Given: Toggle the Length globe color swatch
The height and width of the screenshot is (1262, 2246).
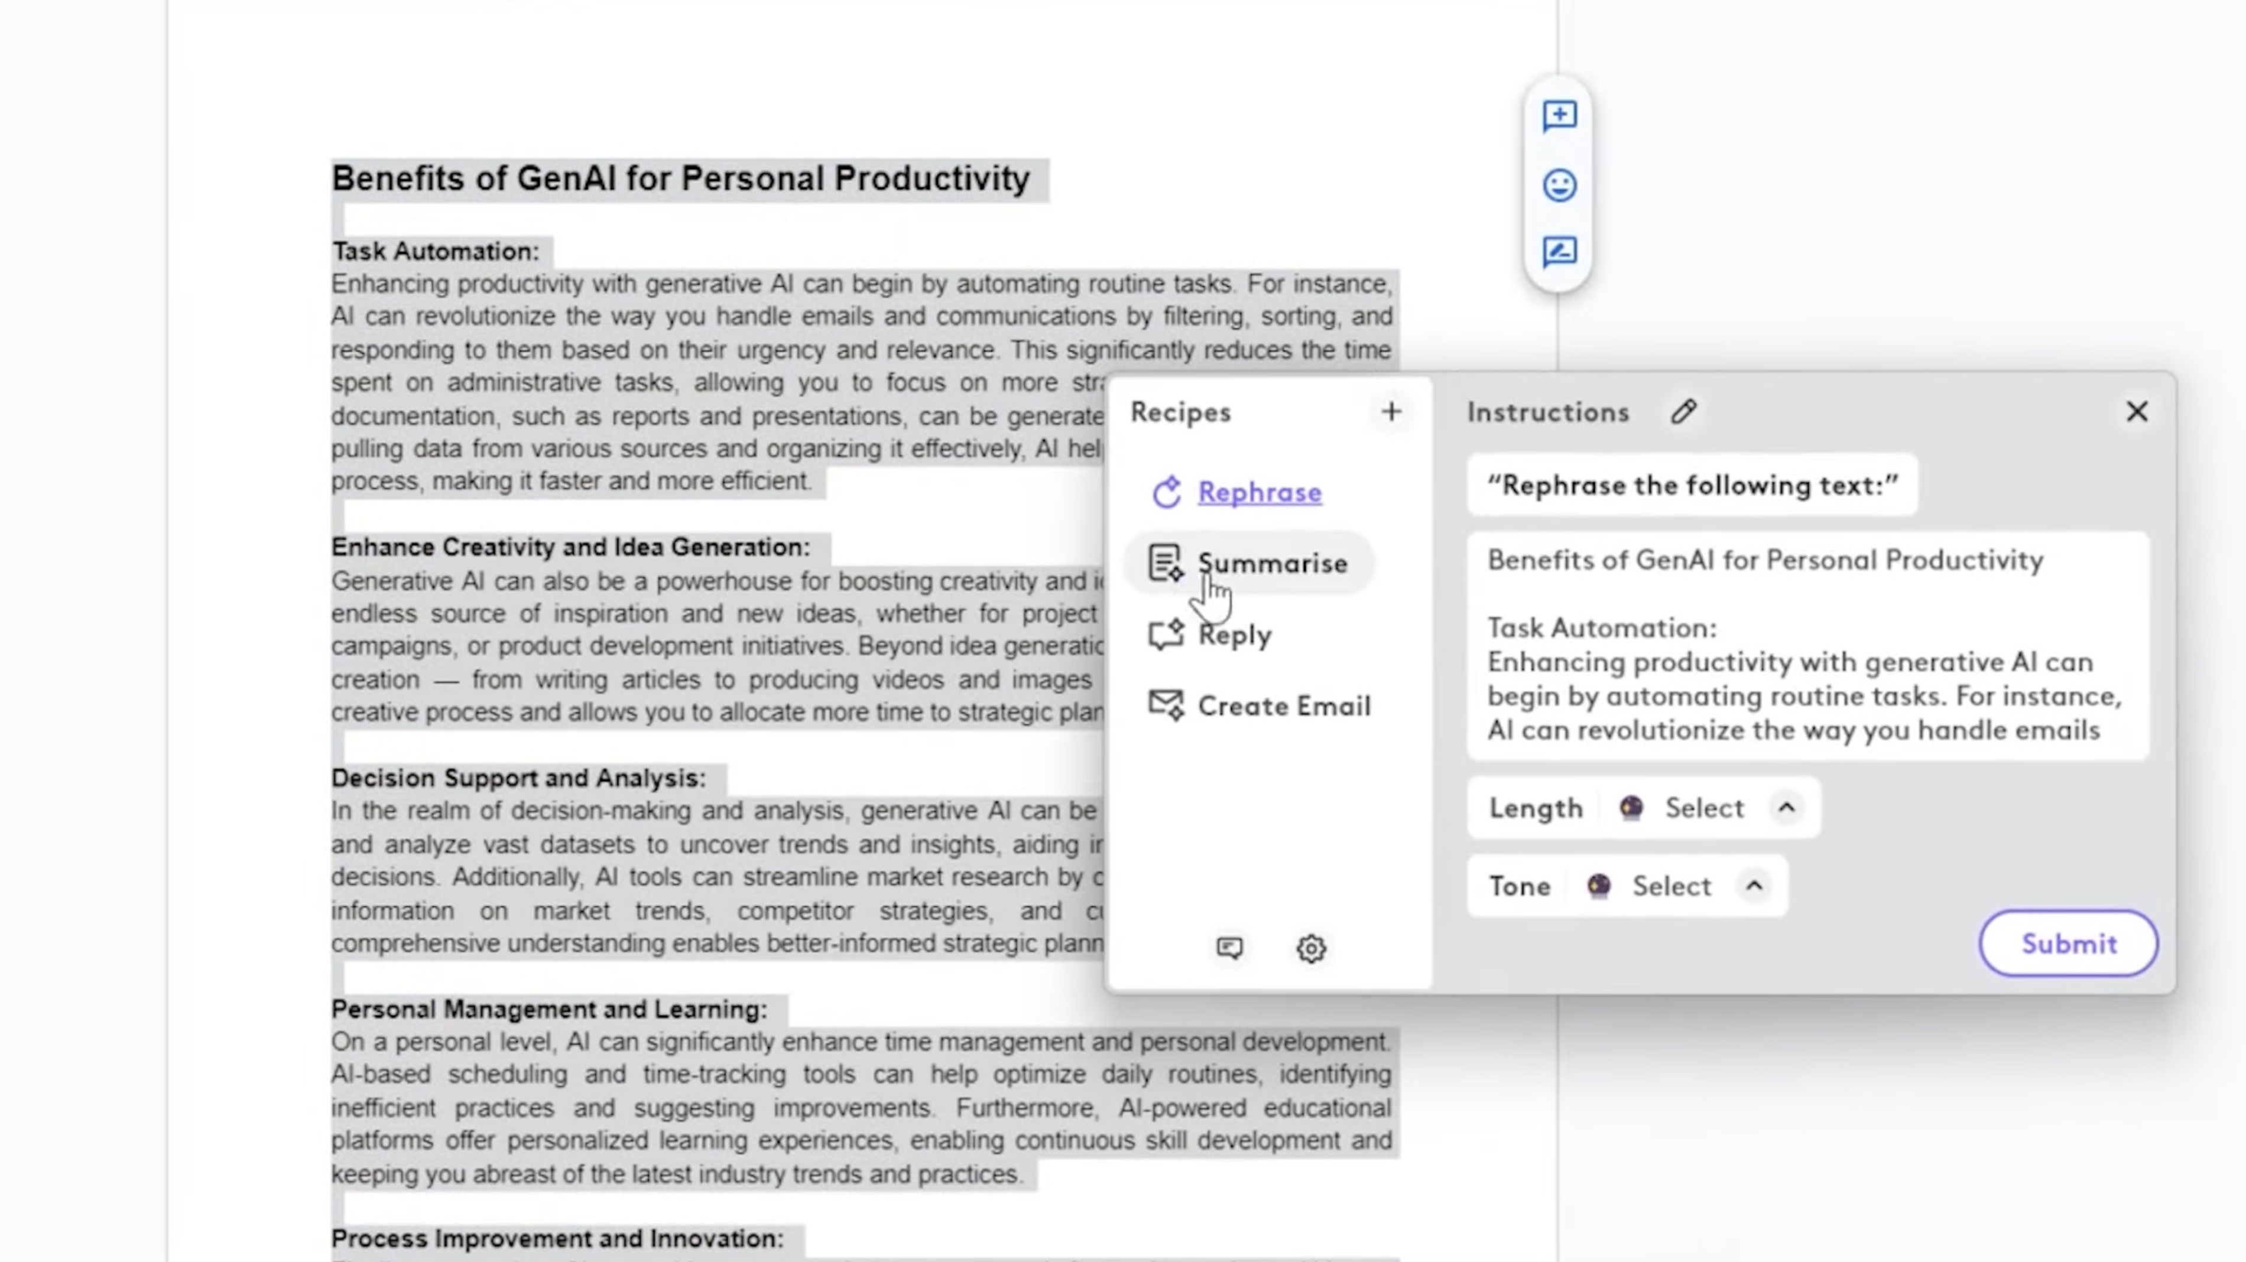Looking at the screenshot, I should pyautogui.click(x=1631, y=807).
